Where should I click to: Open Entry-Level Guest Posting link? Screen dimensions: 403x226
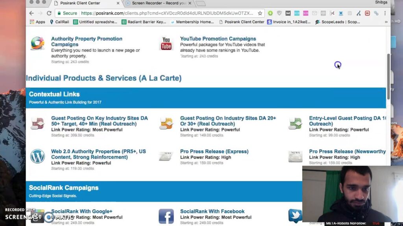[x=348, y=121]
